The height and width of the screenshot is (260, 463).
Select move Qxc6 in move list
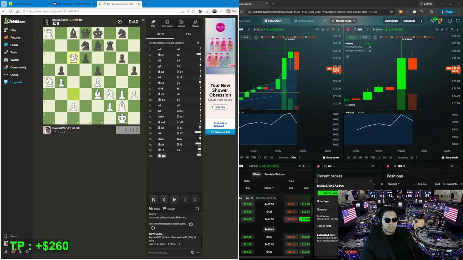point(162,156)
